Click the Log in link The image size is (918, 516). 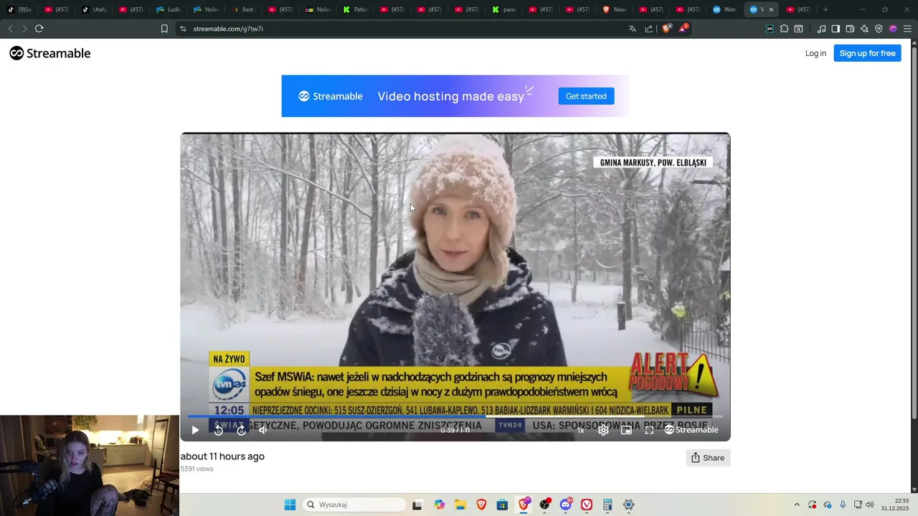[x=815, y=53]
